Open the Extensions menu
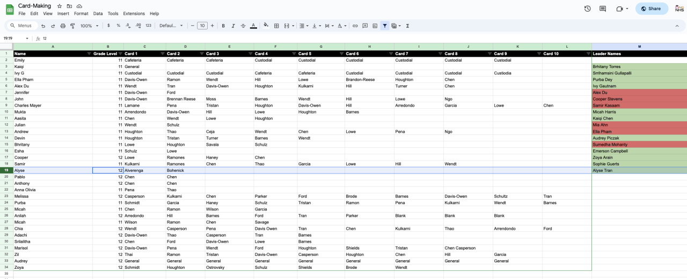 (x=134, y=13)
